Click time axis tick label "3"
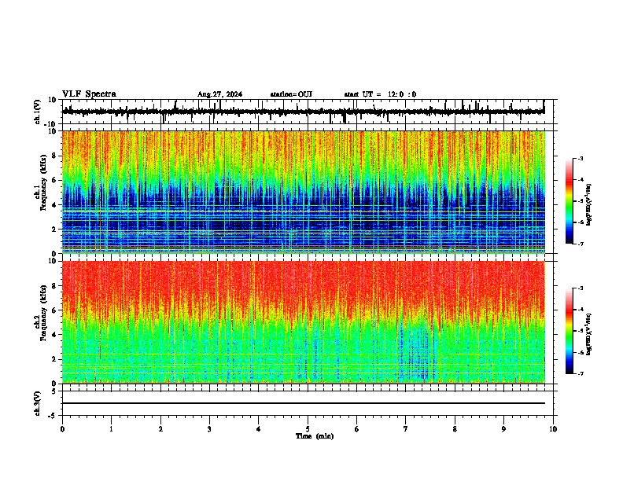This screenshot has width=623, height=481. [209, 429]
